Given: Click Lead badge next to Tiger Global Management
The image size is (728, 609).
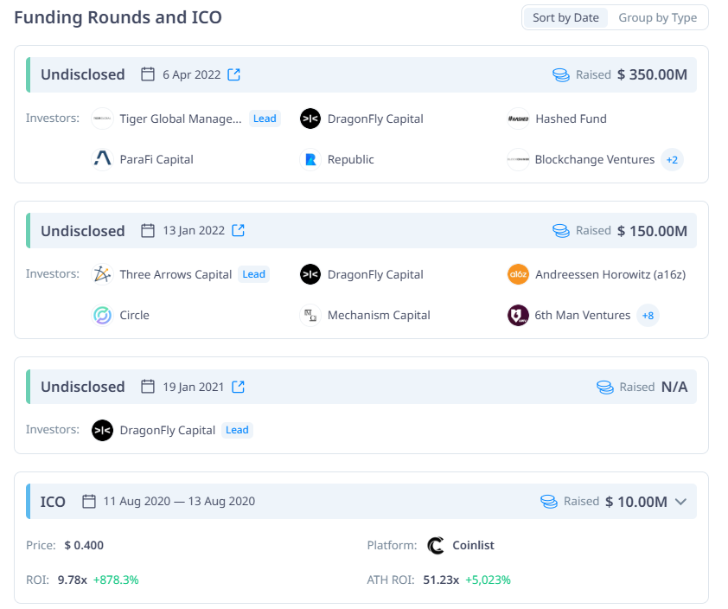Looking at the screenshot, I should click(x=265, y=119).
